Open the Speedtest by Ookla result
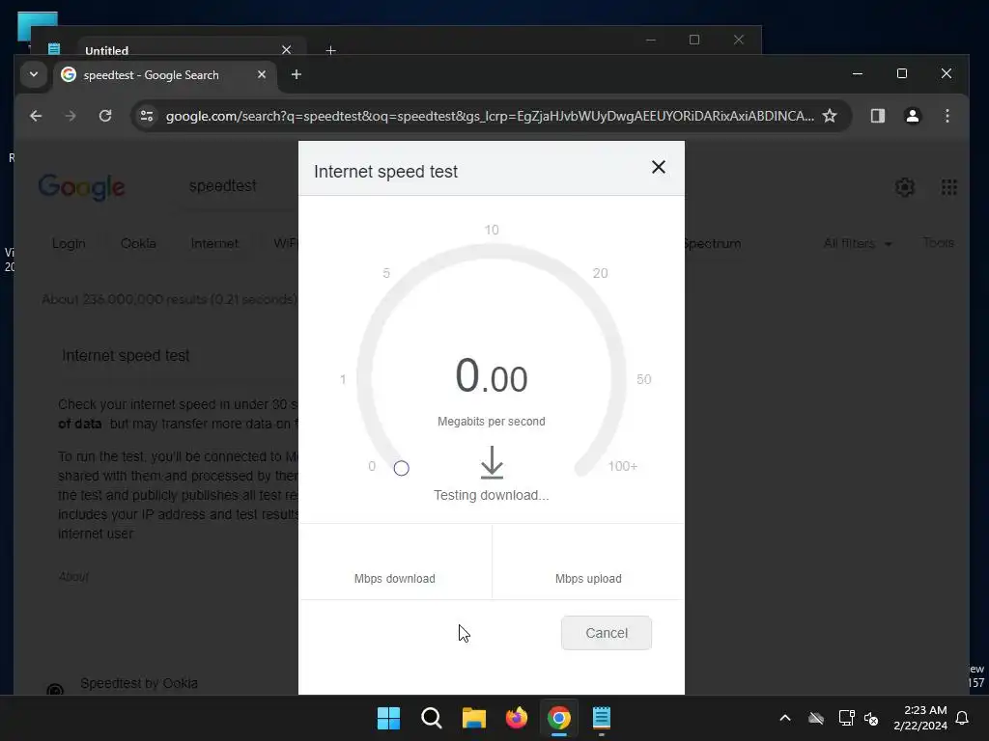Screen dimensions: 989x741 [139, 683]
